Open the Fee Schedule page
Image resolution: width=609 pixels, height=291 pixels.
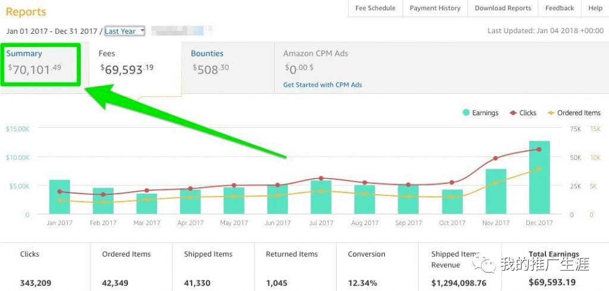[375, 8]
